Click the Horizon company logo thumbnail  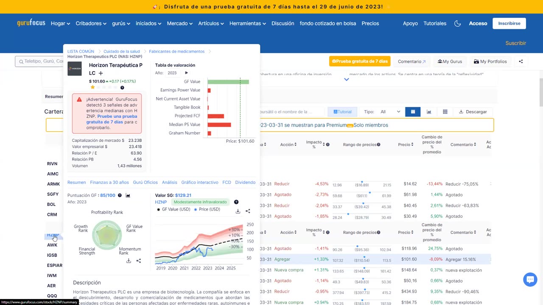point(75,69)
